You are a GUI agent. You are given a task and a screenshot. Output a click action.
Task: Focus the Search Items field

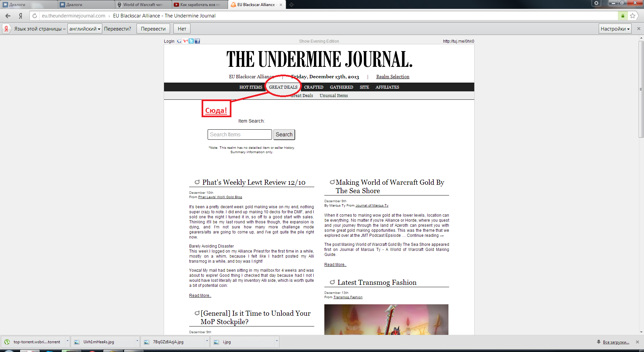(x=239, y=134)
